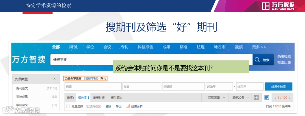Click 导出 to export results
305x116 pixels.
tap(119, 106)
